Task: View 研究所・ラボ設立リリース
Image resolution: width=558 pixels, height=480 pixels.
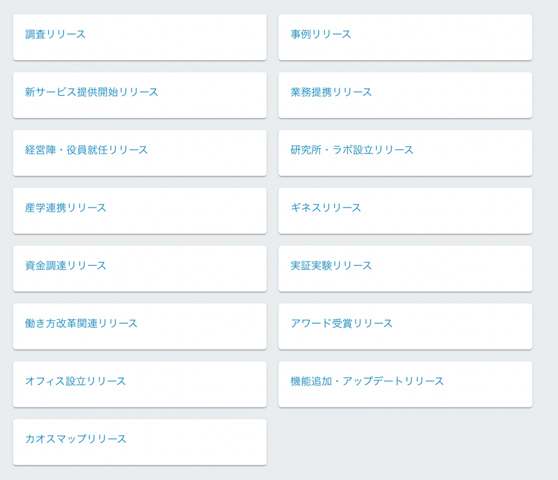Action: tap(352, 151)
